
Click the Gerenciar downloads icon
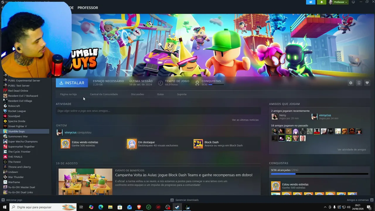point(172,200)
